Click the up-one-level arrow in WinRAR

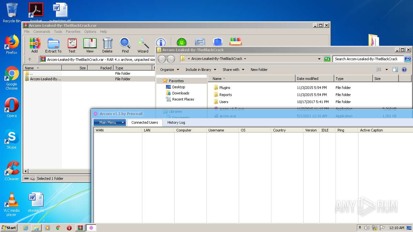30,59
